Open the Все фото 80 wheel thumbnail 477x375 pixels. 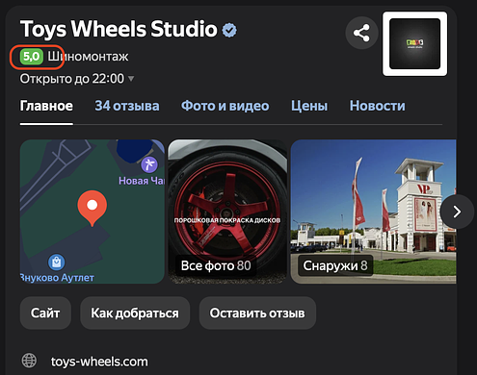click(x=227, y=212)
